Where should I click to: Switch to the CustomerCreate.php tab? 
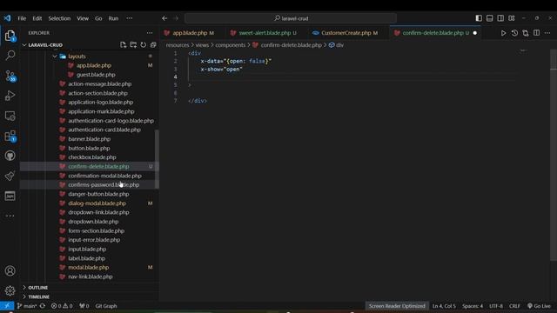[x=346, y=33]
